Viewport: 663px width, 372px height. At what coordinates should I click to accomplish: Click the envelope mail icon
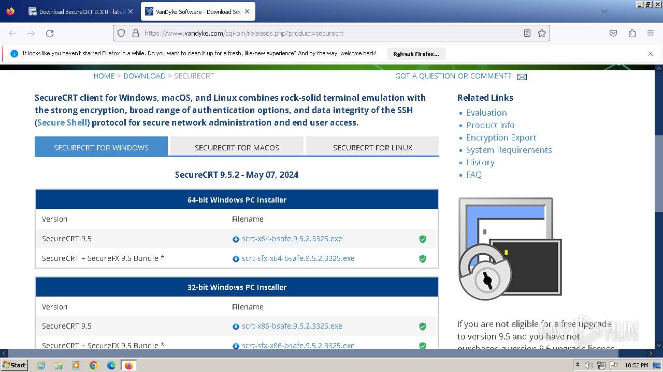[522, 77]
